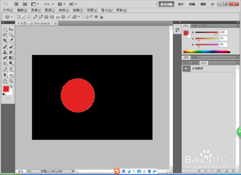This screenshot has height=175, width=241.
Task: Choose Rounded Rectangle in options bar
Action: coord(52,17)
